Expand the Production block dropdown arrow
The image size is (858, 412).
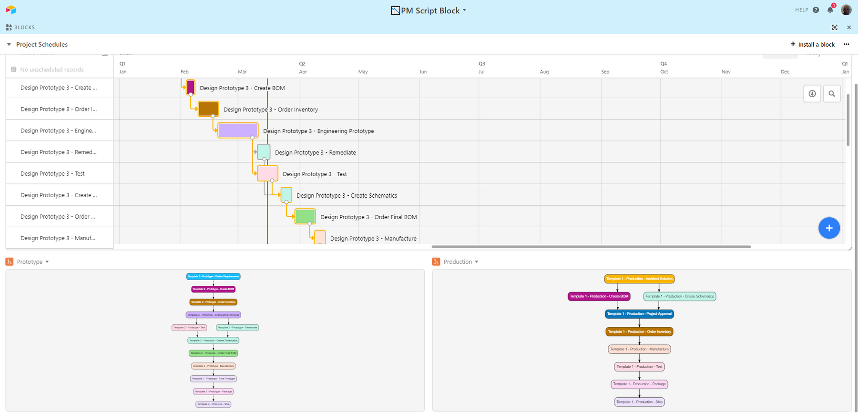click(477, 262)
